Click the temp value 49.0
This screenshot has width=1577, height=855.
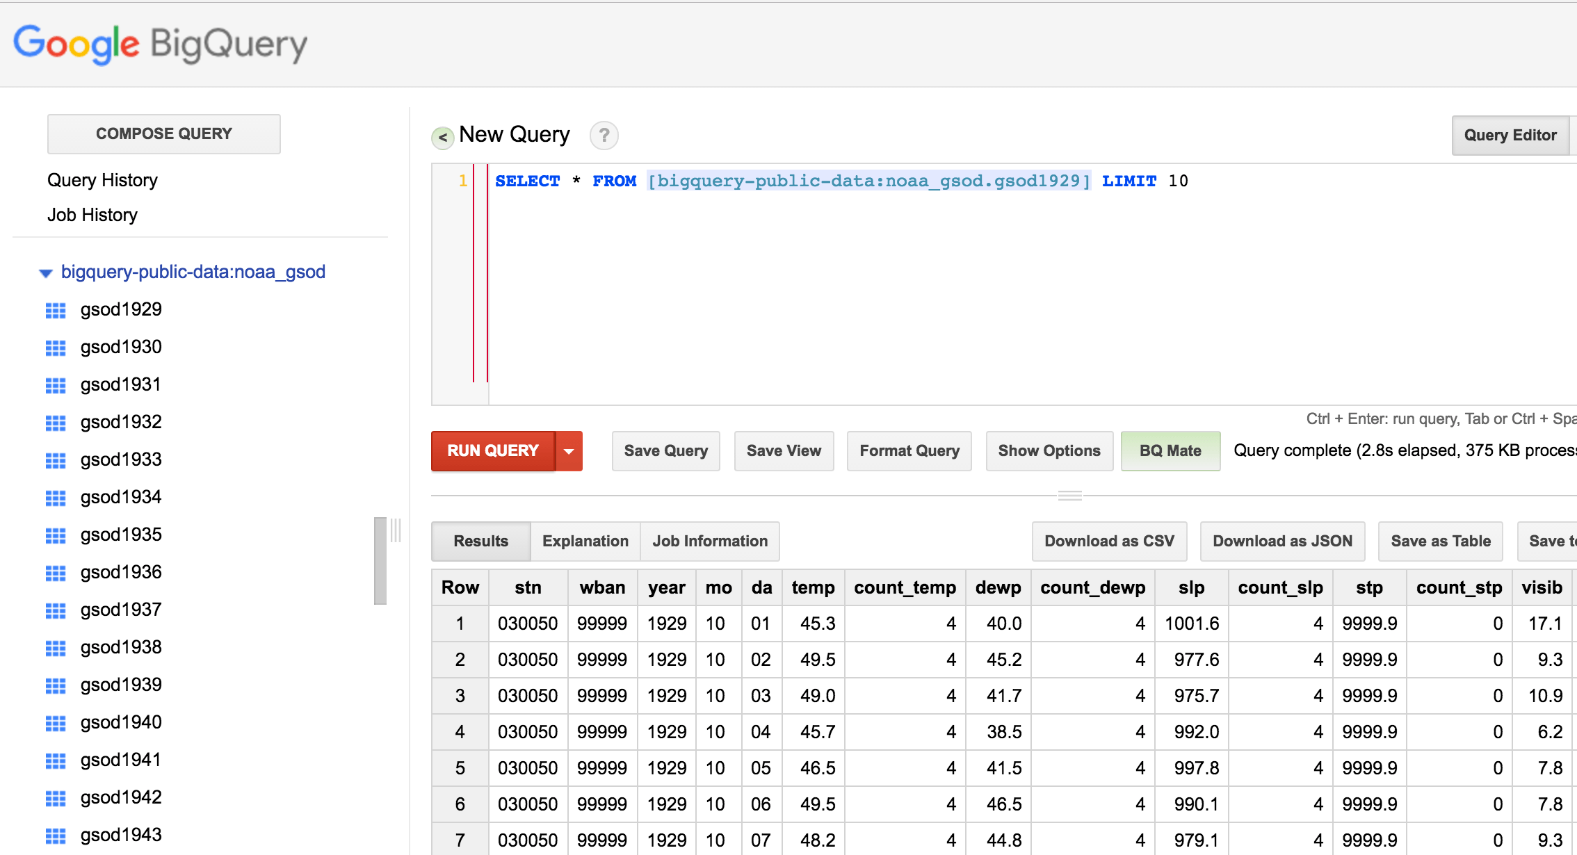(x=818, y=696)
